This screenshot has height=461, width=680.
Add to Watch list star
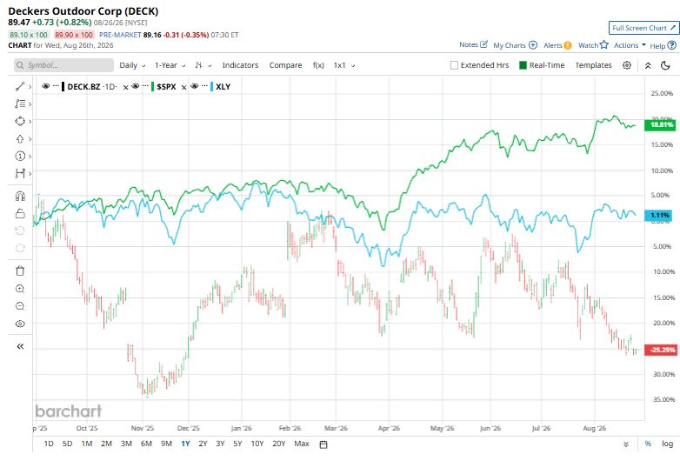pyautogui.click(x=603, y=44)
